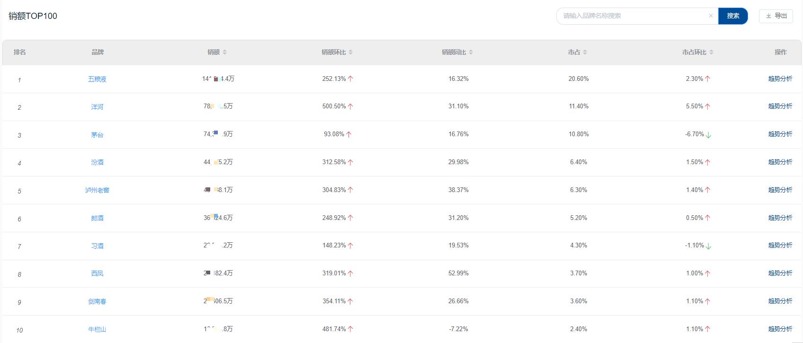Open 趋势分析 for 习酒 row
The image size is (803, 343).
coord(780,246)
